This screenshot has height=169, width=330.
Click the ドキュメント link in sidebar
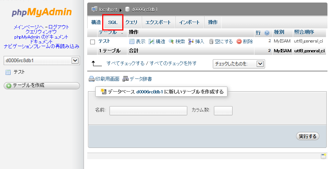[x=41, y=42]
